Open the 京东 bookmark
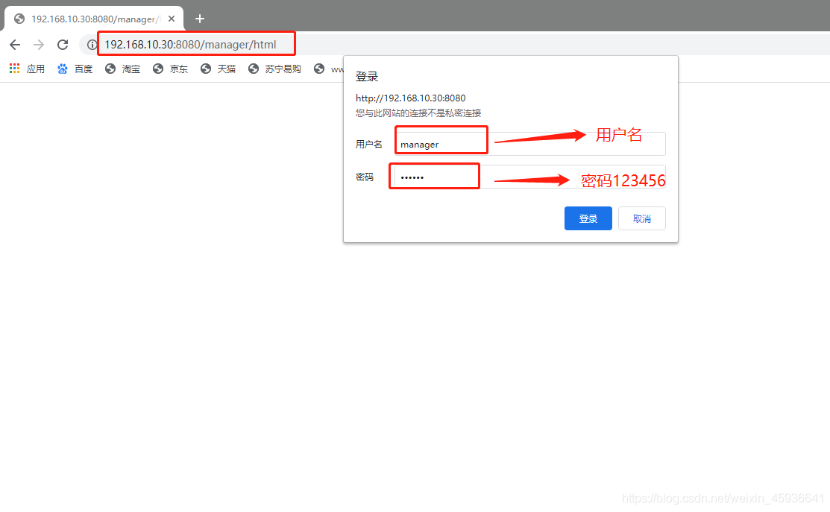Viewport: 830px width, 512px height. [x=171, y=69]
